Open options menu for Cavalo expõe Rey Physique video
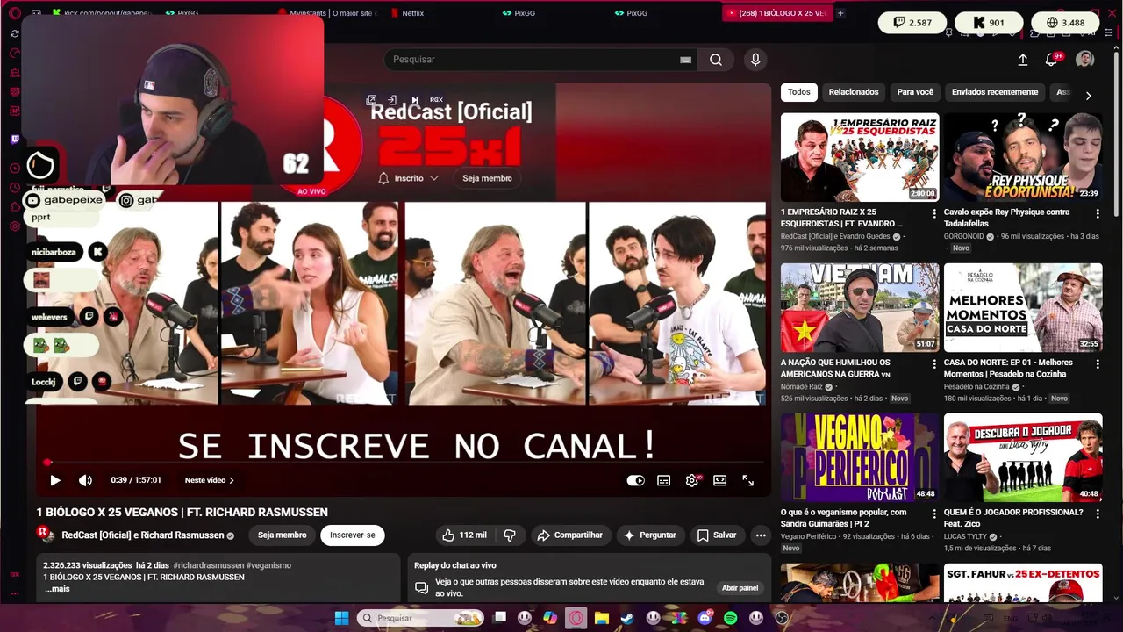This screenshot has width=1123, height=632. [x=1097, y=213]
